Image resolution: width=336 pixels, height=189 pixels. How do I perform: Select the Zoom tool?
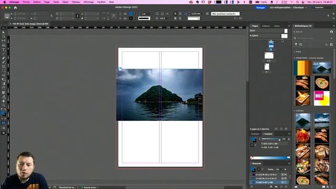click(4, 105)
